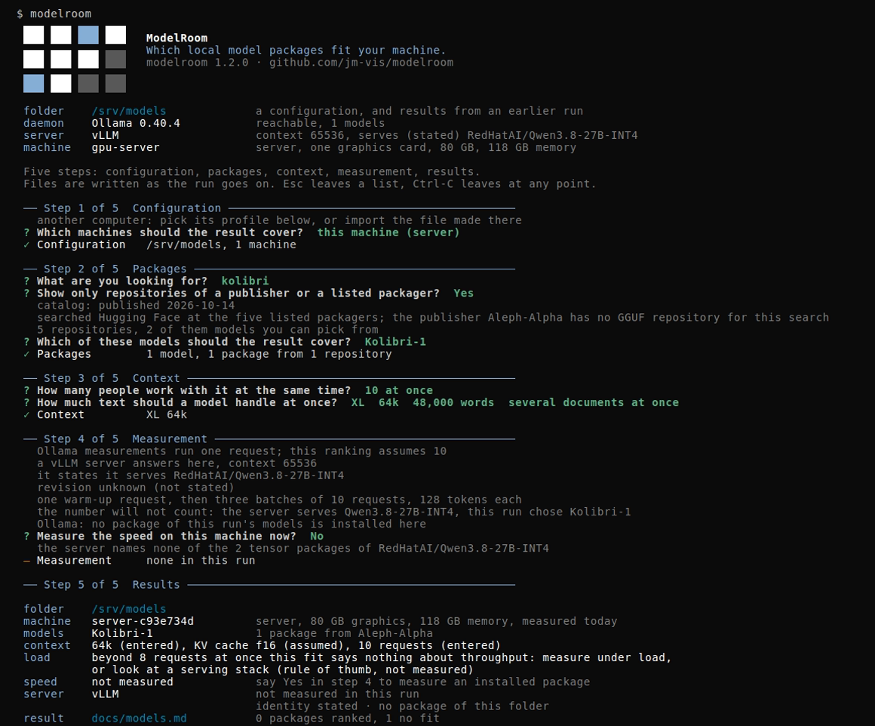The image size is (875, 726).
Task: Click the "Five steps: configuration, packages" intro line
Action: click(252, 172)
